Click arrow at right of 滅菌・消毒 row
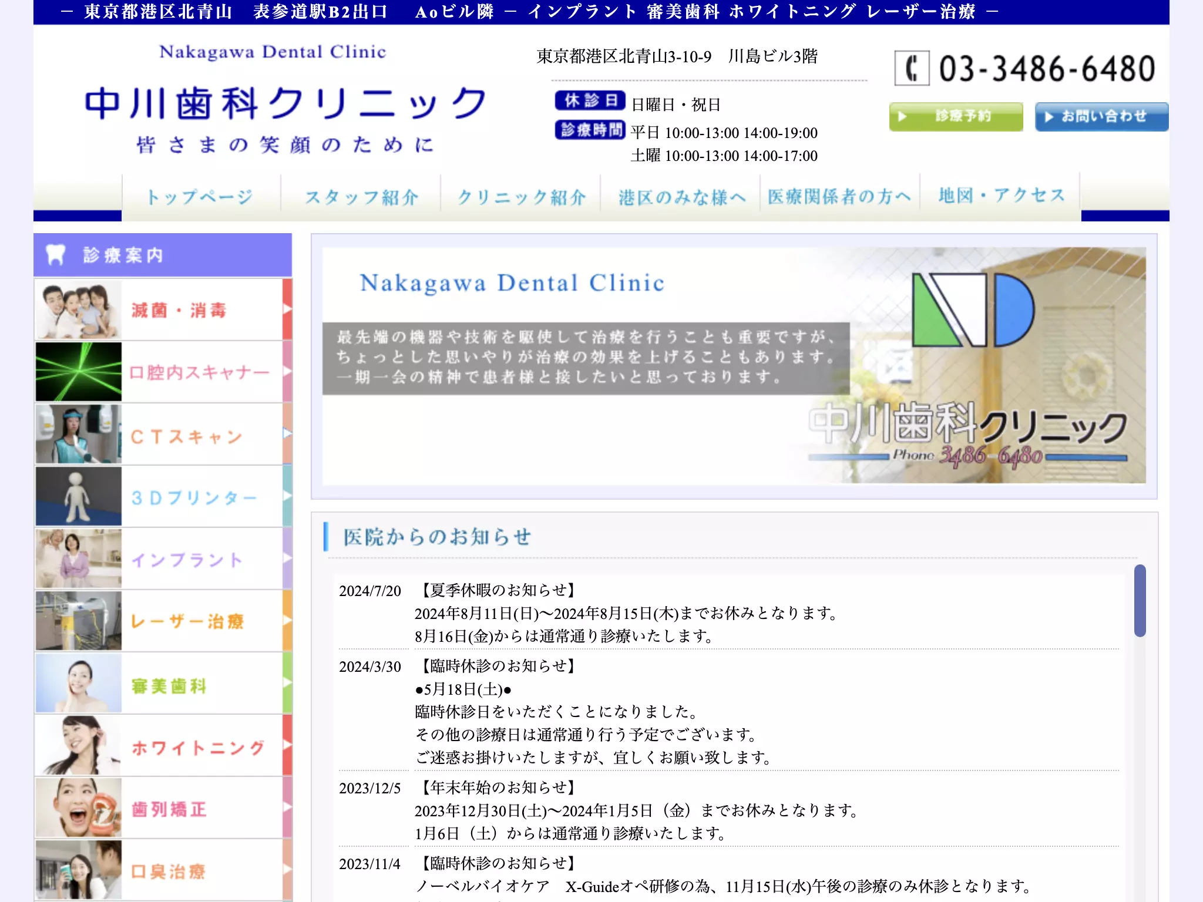Screen dimensions: 1203x902 (x=287, y=309)
